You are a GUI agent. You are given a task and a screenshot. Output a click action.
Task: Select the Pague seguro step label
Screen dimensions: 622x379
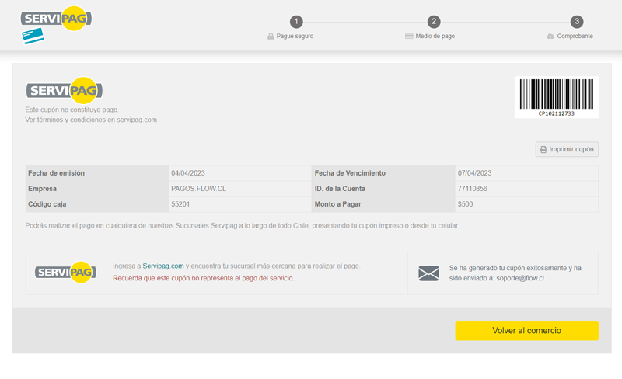pyautogui.click(x=295, y=36)
